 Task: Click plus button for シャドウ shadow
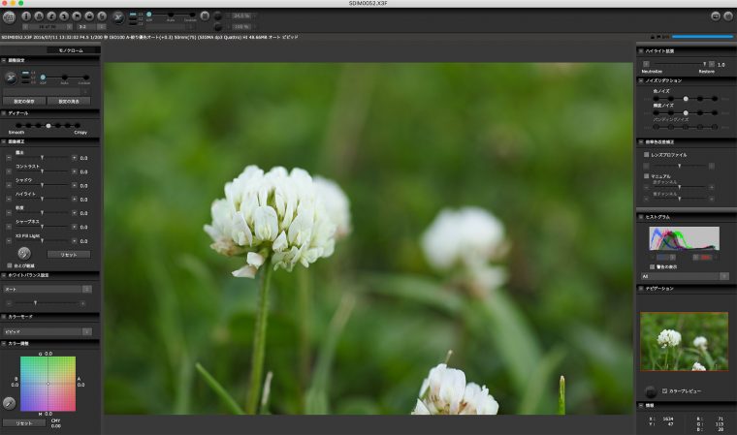tap(75, 186)
